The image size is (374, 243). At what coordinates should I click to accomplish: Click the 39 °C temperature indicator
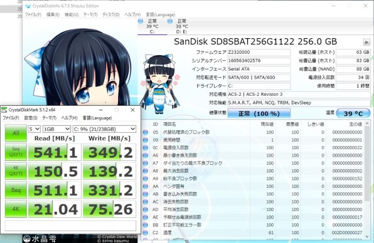[353, 113]
